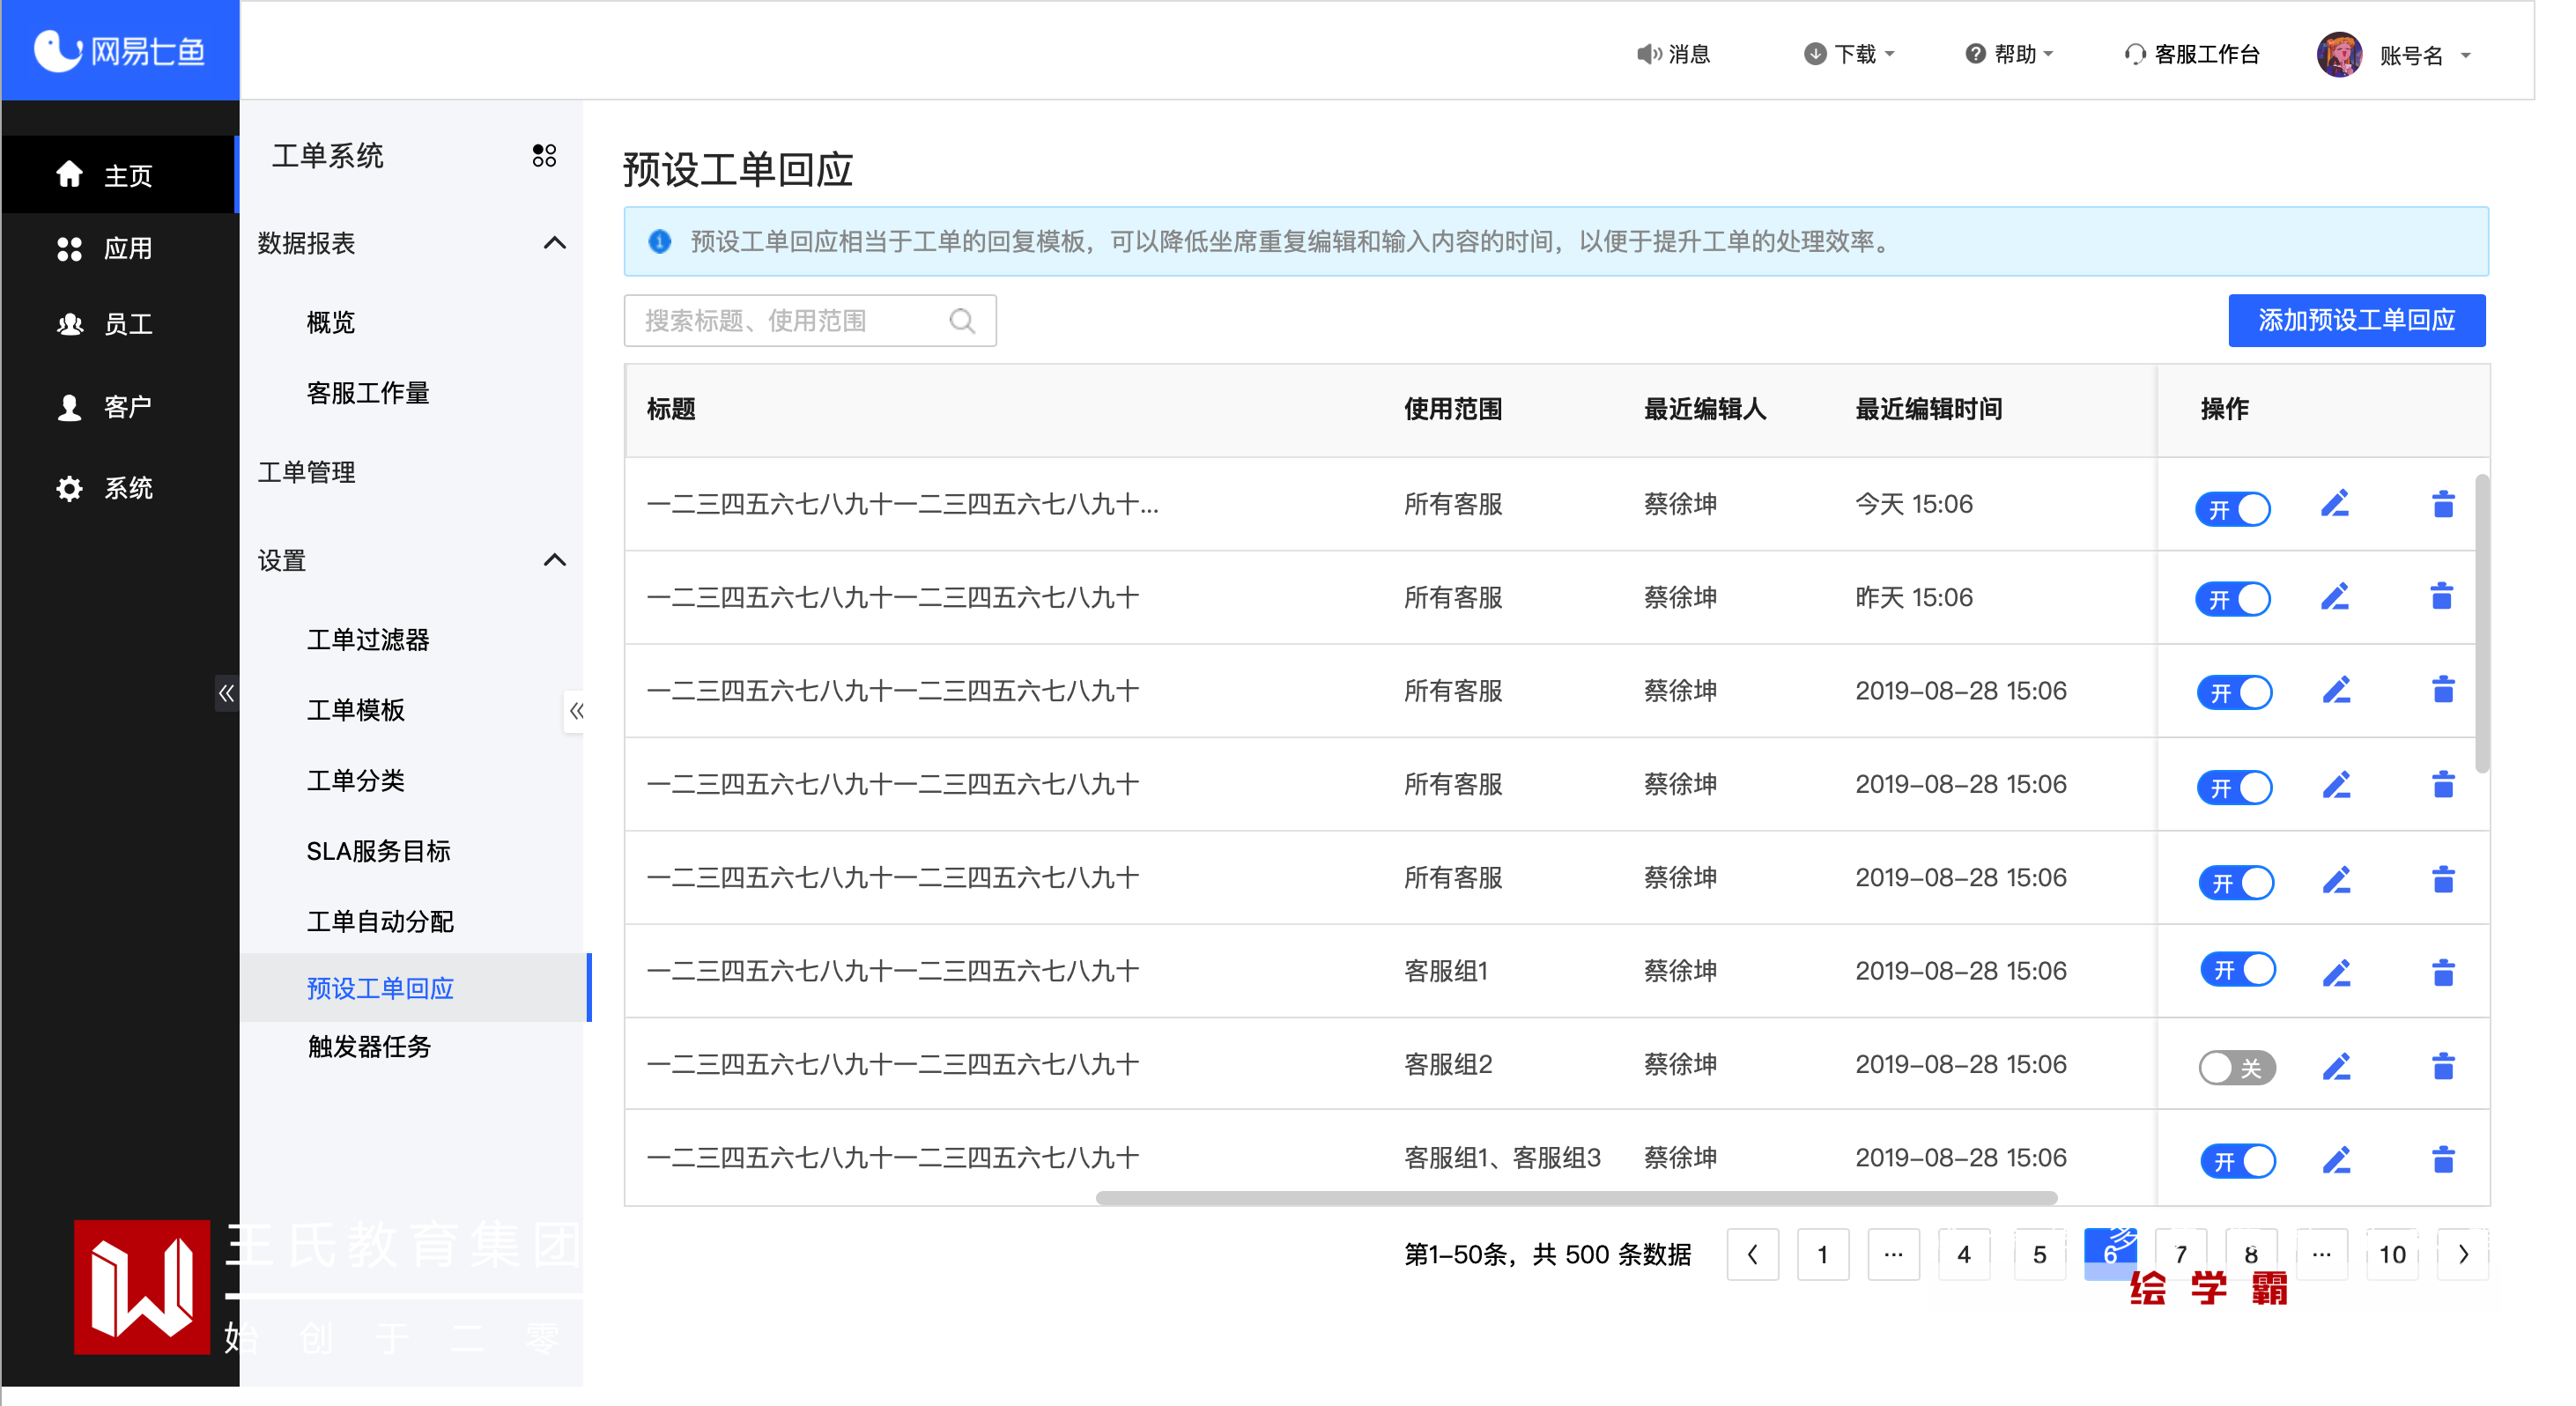Go to next page with right arrow
Viewport: 2576px width, 1406px height.
point(2462,1254)
